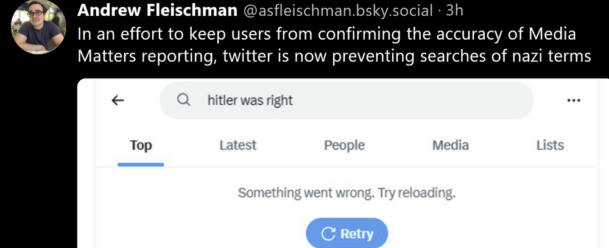Screen dimensions: 609x248
Task: Click the 'Something went wrong.' message
Action: tap(306, 194)
